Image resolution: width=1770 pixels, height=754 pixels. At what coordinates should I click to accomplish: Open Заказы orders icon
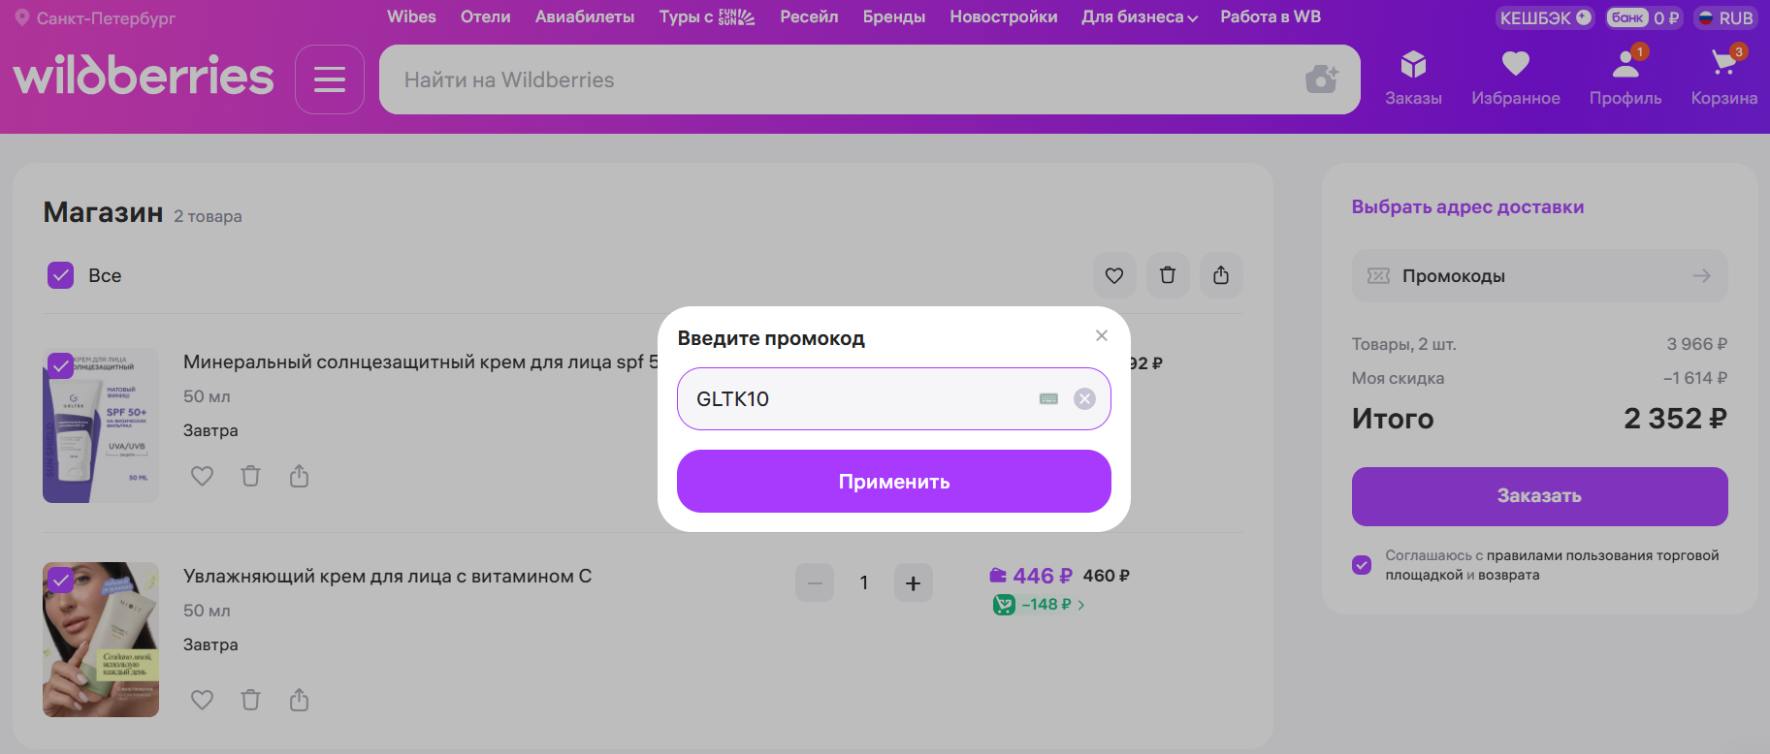(1413, 78)
